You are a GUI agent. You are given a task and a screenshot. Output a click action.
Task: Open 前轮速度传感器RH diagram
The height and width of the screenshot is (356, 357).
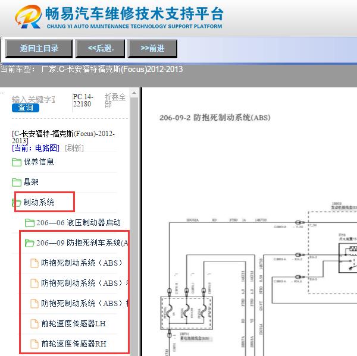[x=74, y=344]
